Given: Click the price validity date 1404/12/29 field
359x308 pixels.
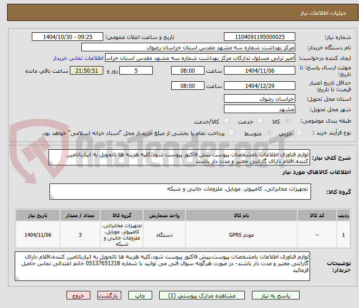Looking at the screenshot, I should click(260, 86).
